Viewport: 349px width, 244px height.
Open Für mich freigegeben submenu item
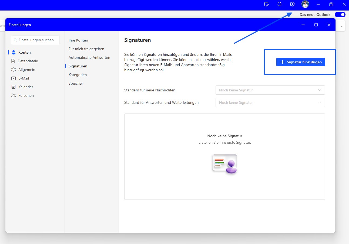pyautogui.click(x=86, y=49)
